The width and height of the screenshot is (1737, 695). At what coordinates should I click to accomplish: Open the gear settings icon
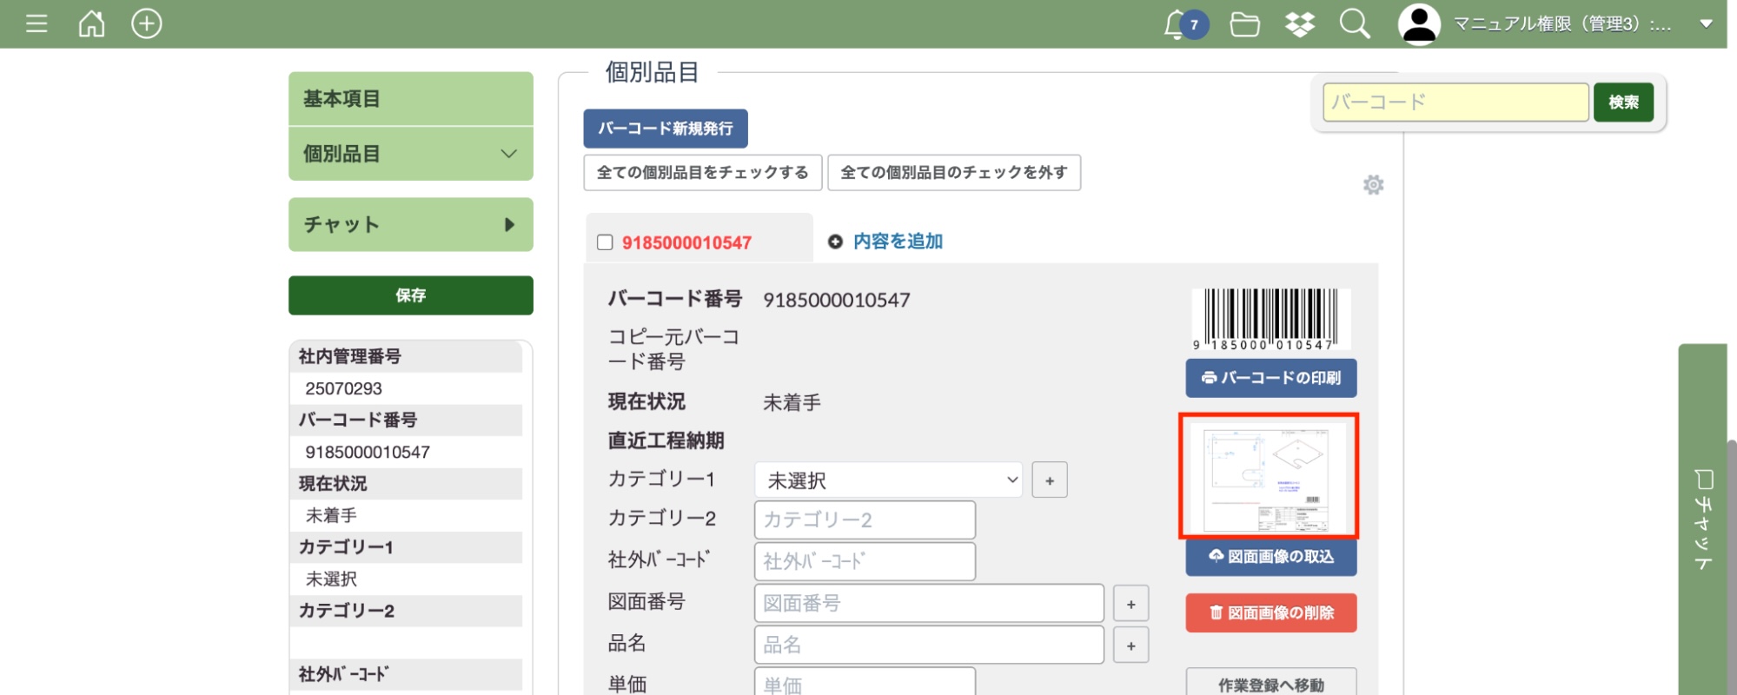point(1373,185)
